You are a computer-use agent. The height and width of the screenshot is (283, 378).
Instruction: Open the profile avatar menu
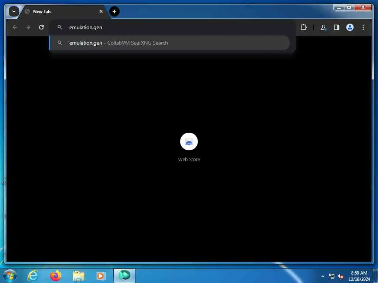pyautogui.click(x=350, y=27)
